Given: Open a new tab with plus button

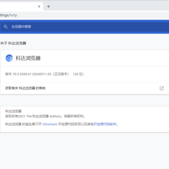Looking at the screenshot, I should pyautogui.click(x=48, y=7).
